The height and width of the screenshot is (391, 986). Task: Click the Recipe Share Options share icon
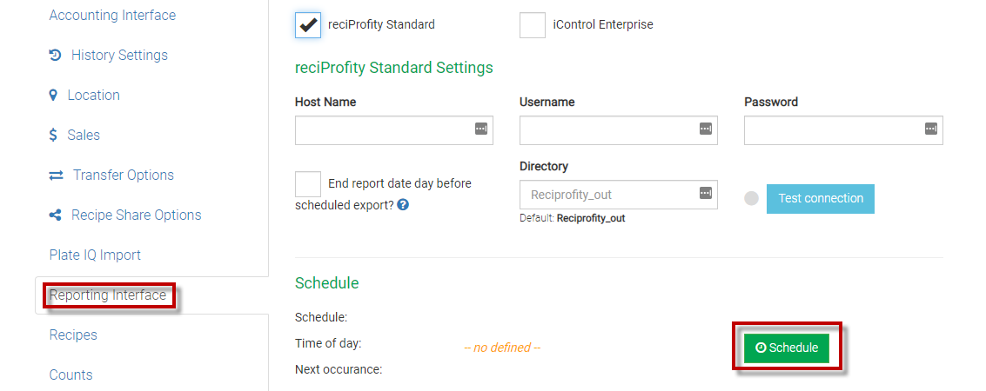pos(55,215)
